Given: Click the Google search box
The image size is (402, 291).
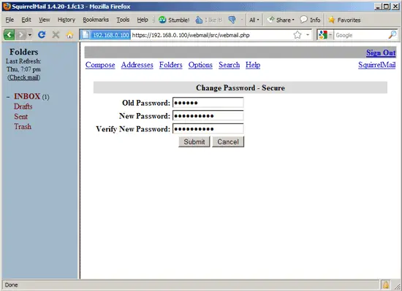Looking at the screenshot, I should 361,35.
